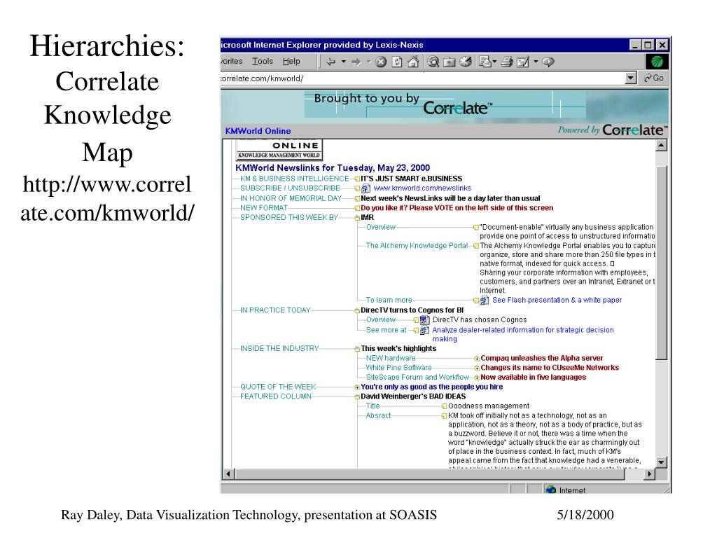The height and width of the screenshot is (538, 717).
Task: Expand Compaq unleashes the Alpha server node
Action: tap(477, 359)
